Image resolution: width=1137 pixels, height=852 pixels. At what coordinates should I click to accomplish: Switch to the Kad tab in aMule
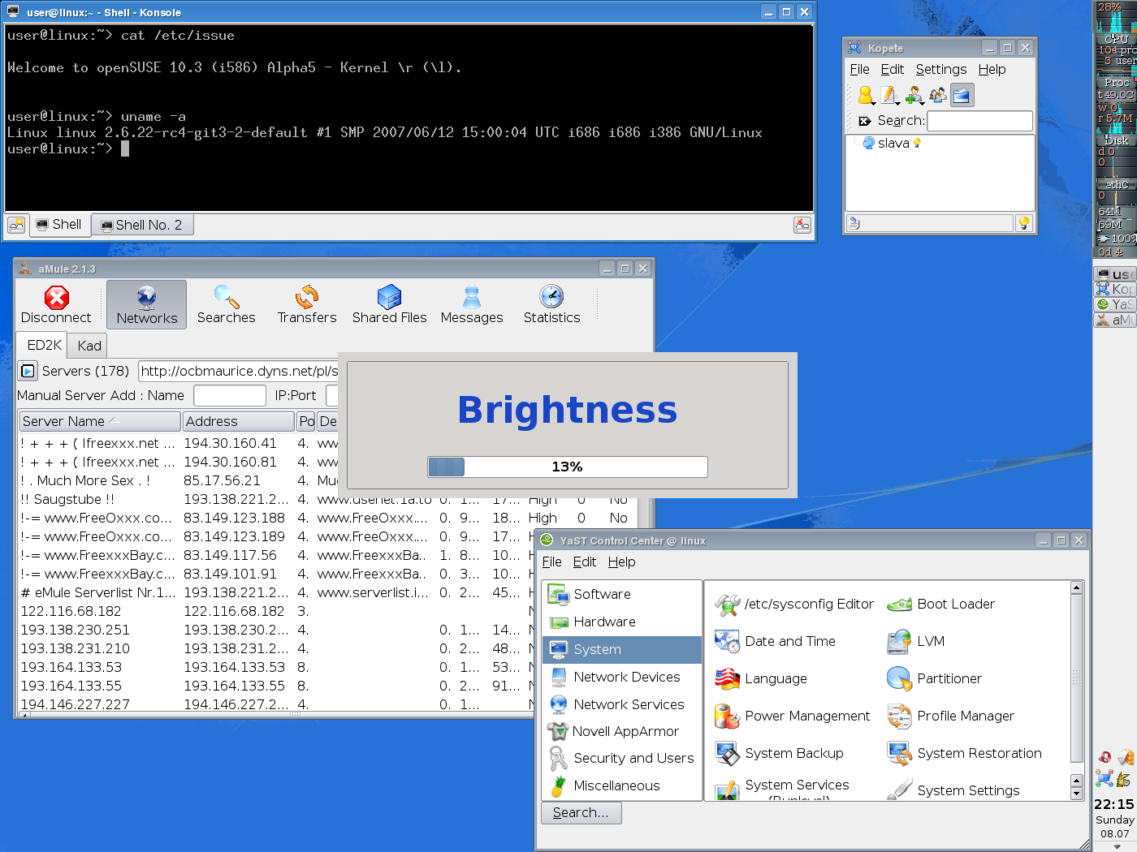89,346
